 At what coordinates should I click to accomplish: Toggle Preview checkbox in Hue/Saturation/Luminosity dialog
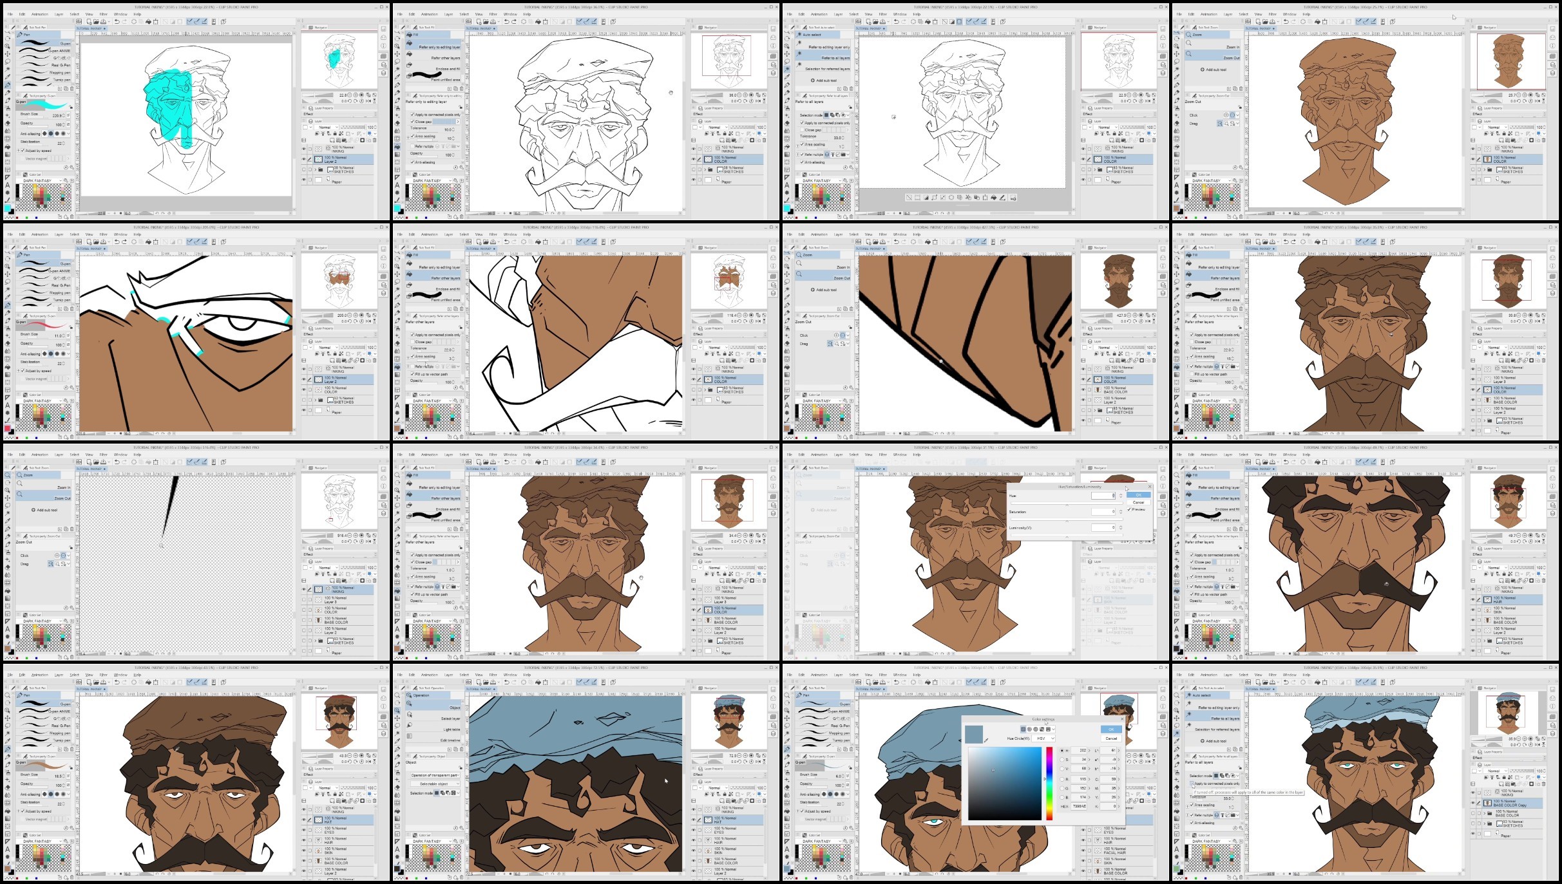pos(1129,509)
